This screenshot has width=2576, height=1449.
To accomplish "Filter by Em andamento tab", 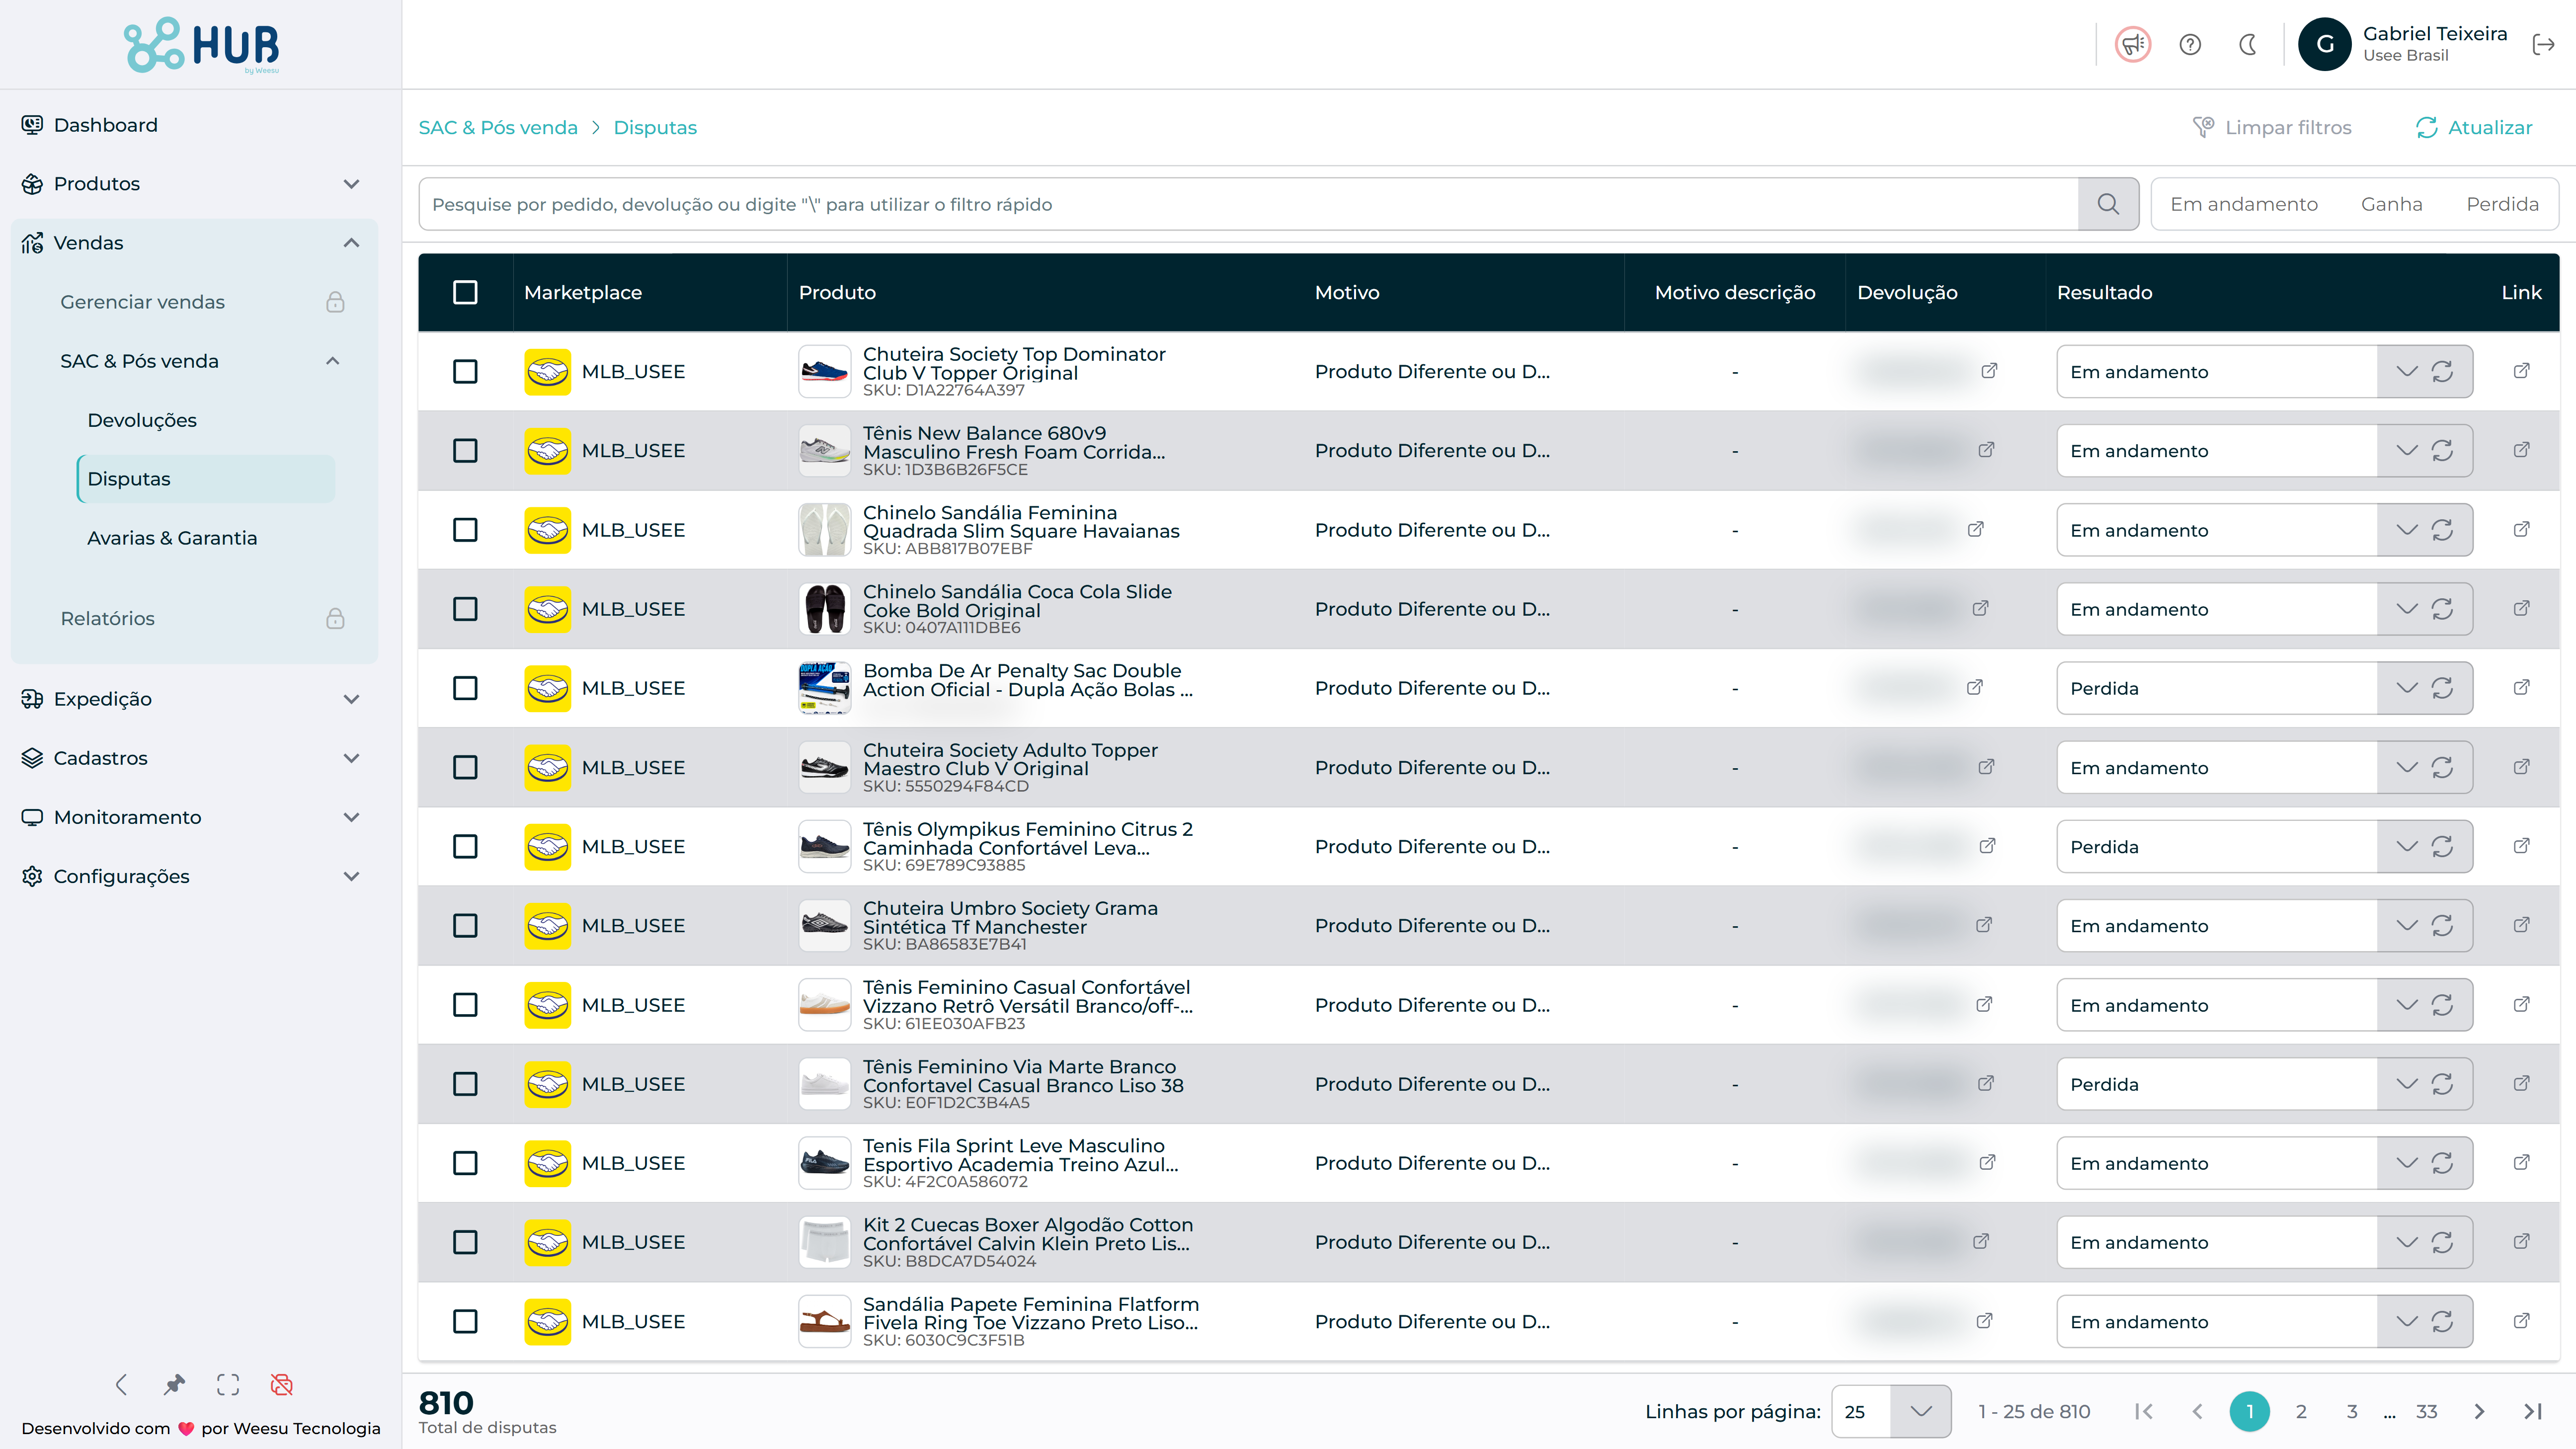I will pos(2243,204).
